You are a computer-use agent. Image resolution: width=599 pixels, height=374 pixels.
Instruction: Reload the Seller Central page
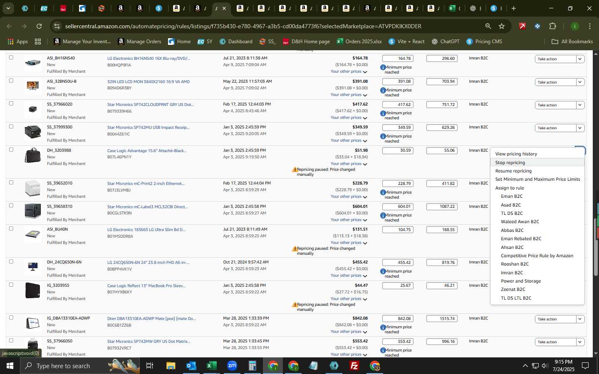(39, 26)
